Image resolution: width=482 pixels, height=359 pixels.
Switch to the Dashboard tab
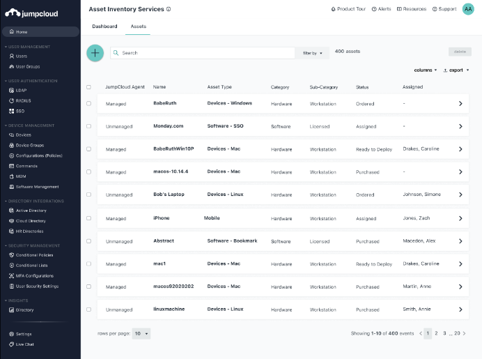coord(104,26)
